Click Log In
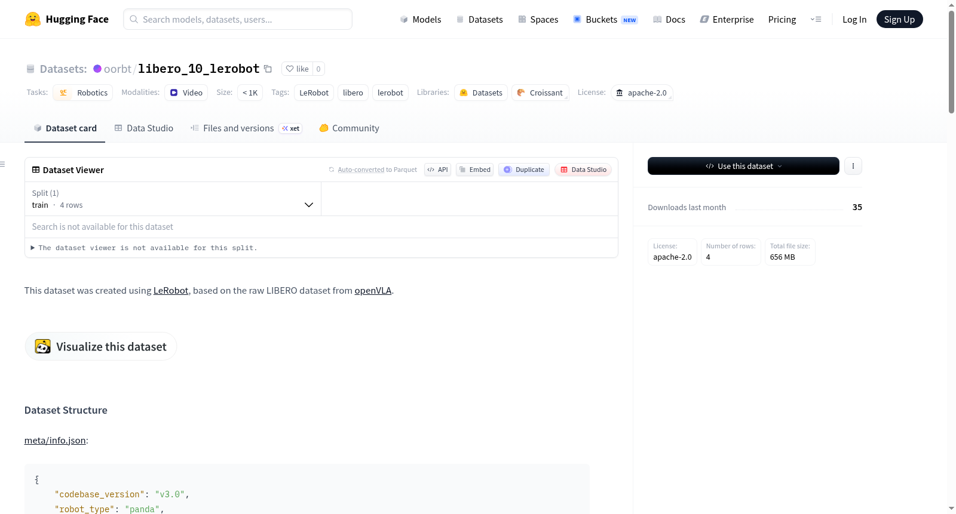The width and height of the screenshot is (956, 514). 854,19
